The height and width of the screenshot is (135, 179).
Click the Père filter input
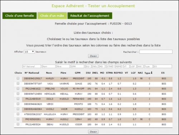pos(63,66)
